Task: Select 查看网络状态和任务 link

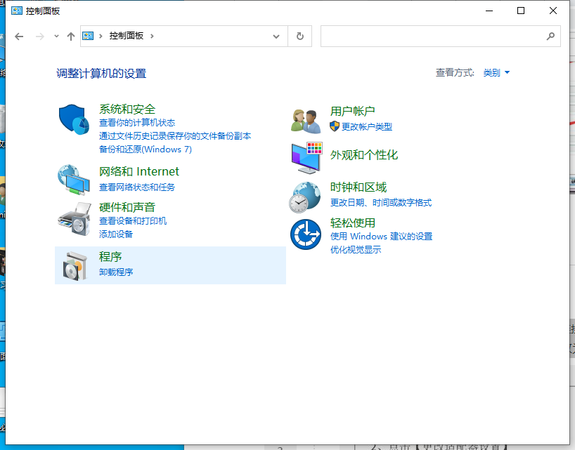Action: [137, 187]
